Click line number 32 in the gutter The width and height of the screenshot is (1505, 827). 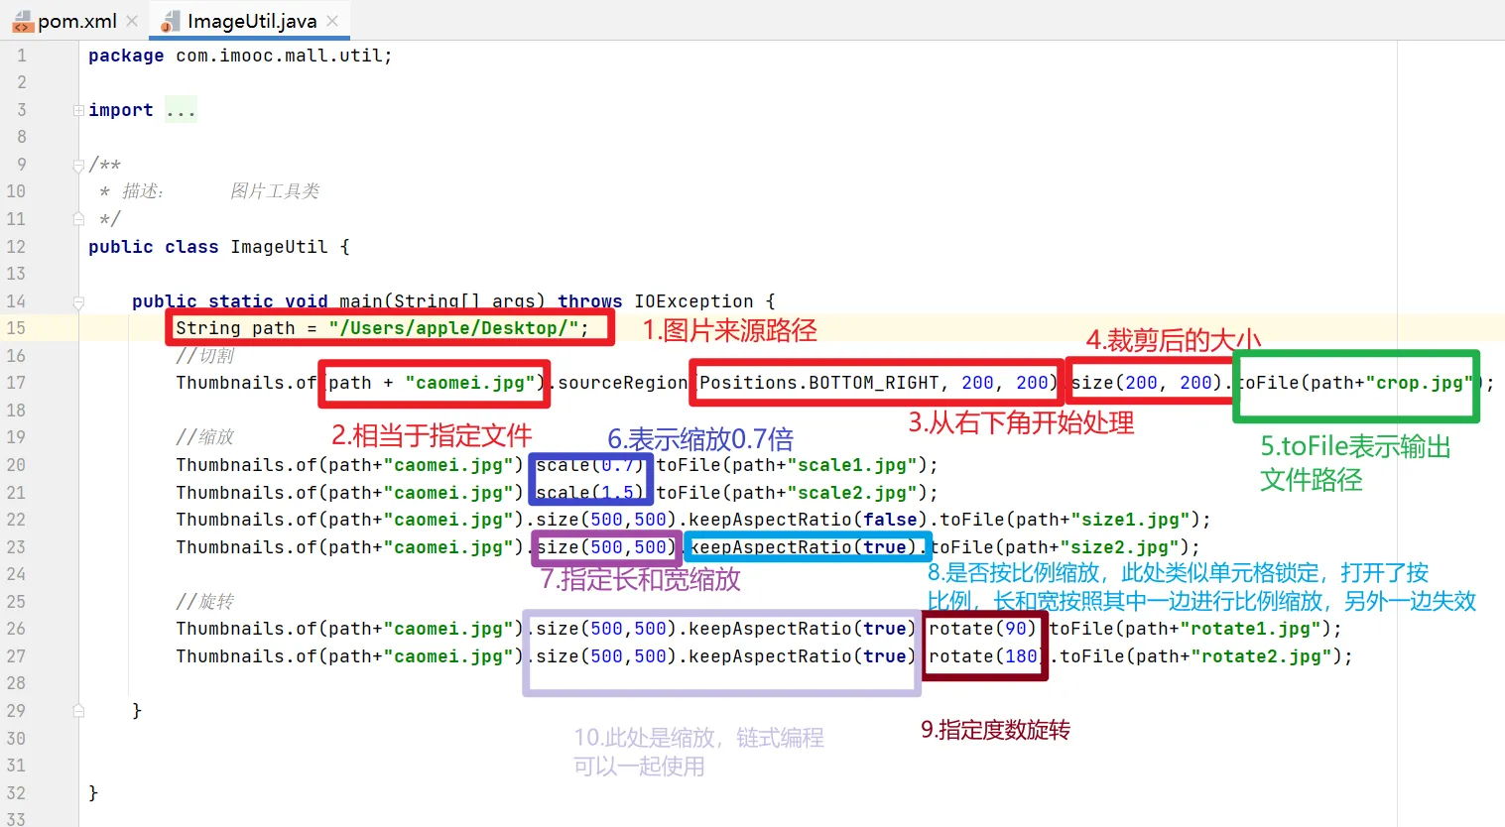(16, 793)
